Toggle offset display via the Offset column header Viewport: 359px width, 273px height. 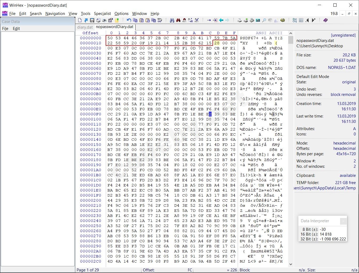[90, 33]
